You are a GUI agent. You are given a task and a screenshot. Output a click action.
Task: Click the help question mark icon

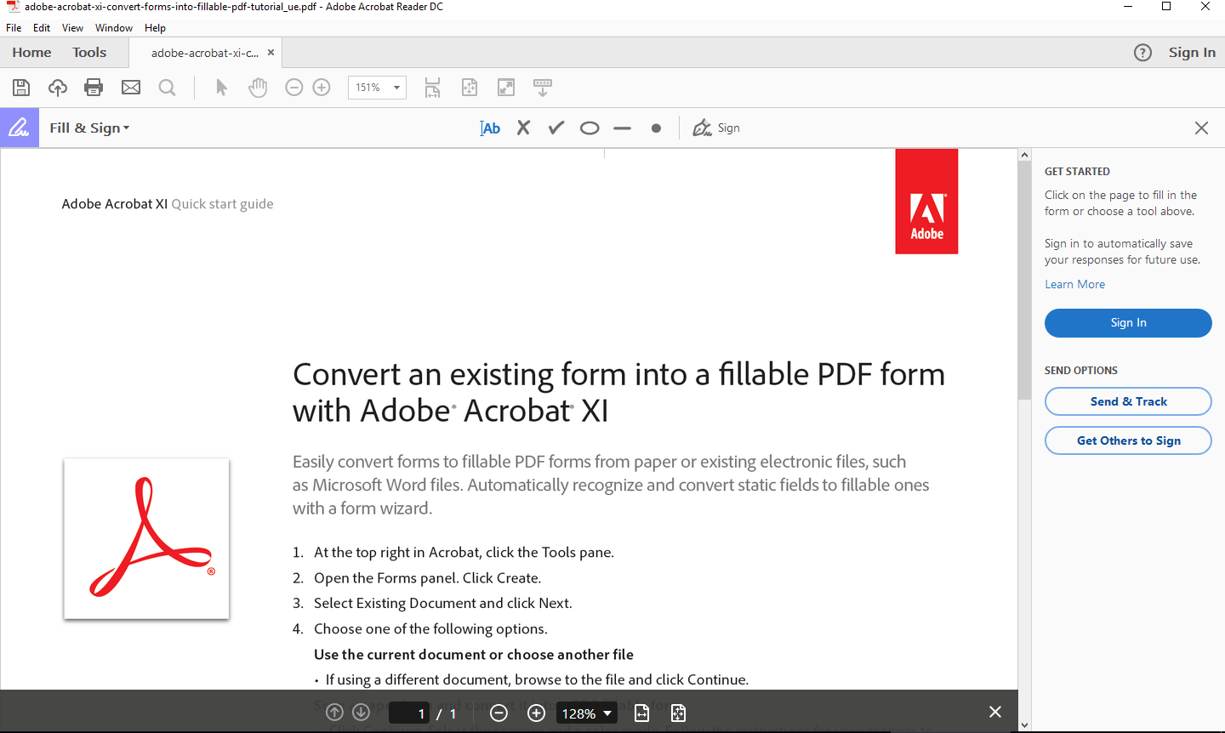click(x=1142, y=53)
